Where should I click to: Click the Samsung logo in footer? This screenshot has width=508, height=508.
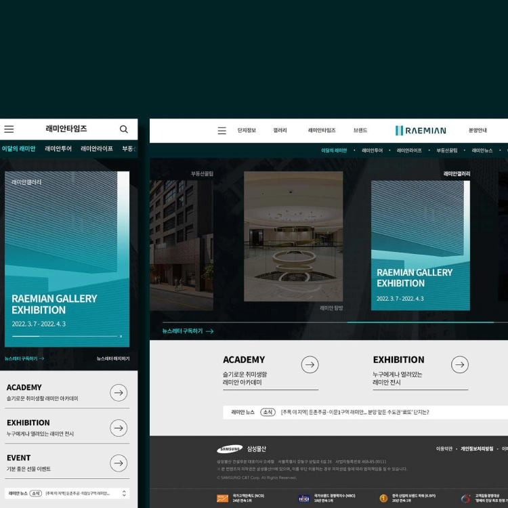click(x=230, y=449)
